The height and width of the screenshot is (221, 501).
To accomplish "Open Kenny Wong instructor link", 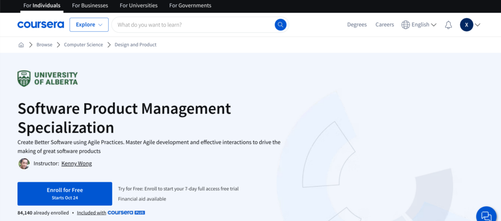I will click(x=76, y=164).
